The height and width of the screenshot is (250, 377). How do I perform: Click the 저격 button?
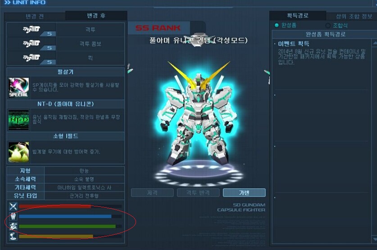point(152,192)
